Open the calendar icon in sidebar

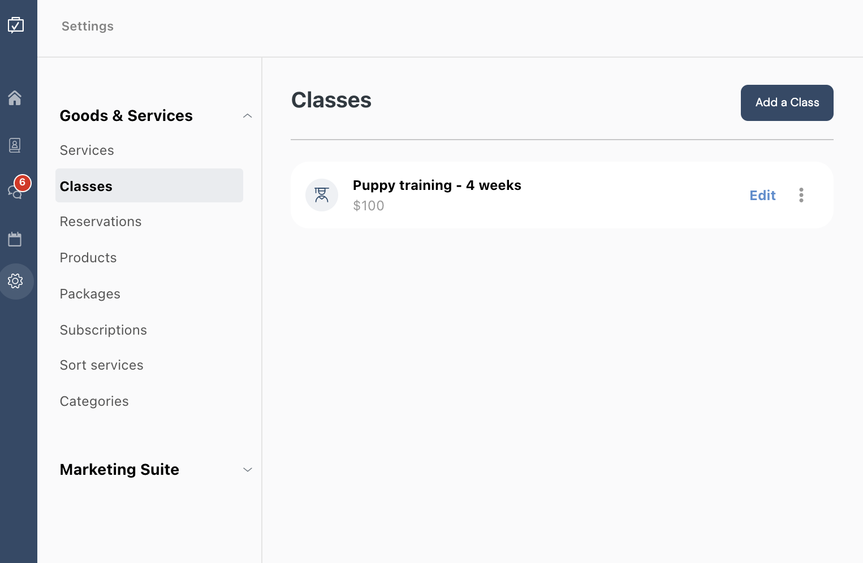(15, 239)
